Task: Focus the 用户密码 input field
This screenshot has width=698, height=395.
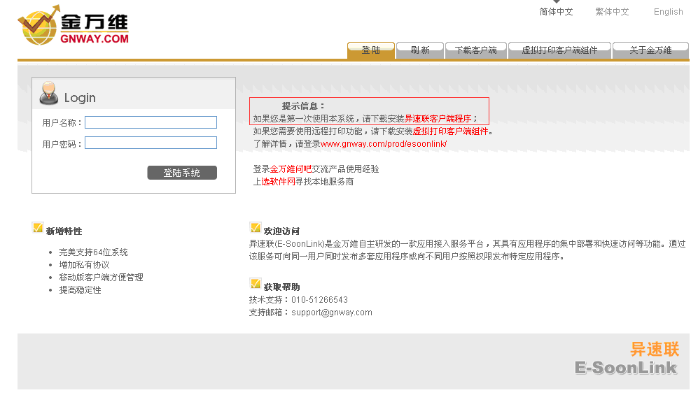Action: click(151, 143)
